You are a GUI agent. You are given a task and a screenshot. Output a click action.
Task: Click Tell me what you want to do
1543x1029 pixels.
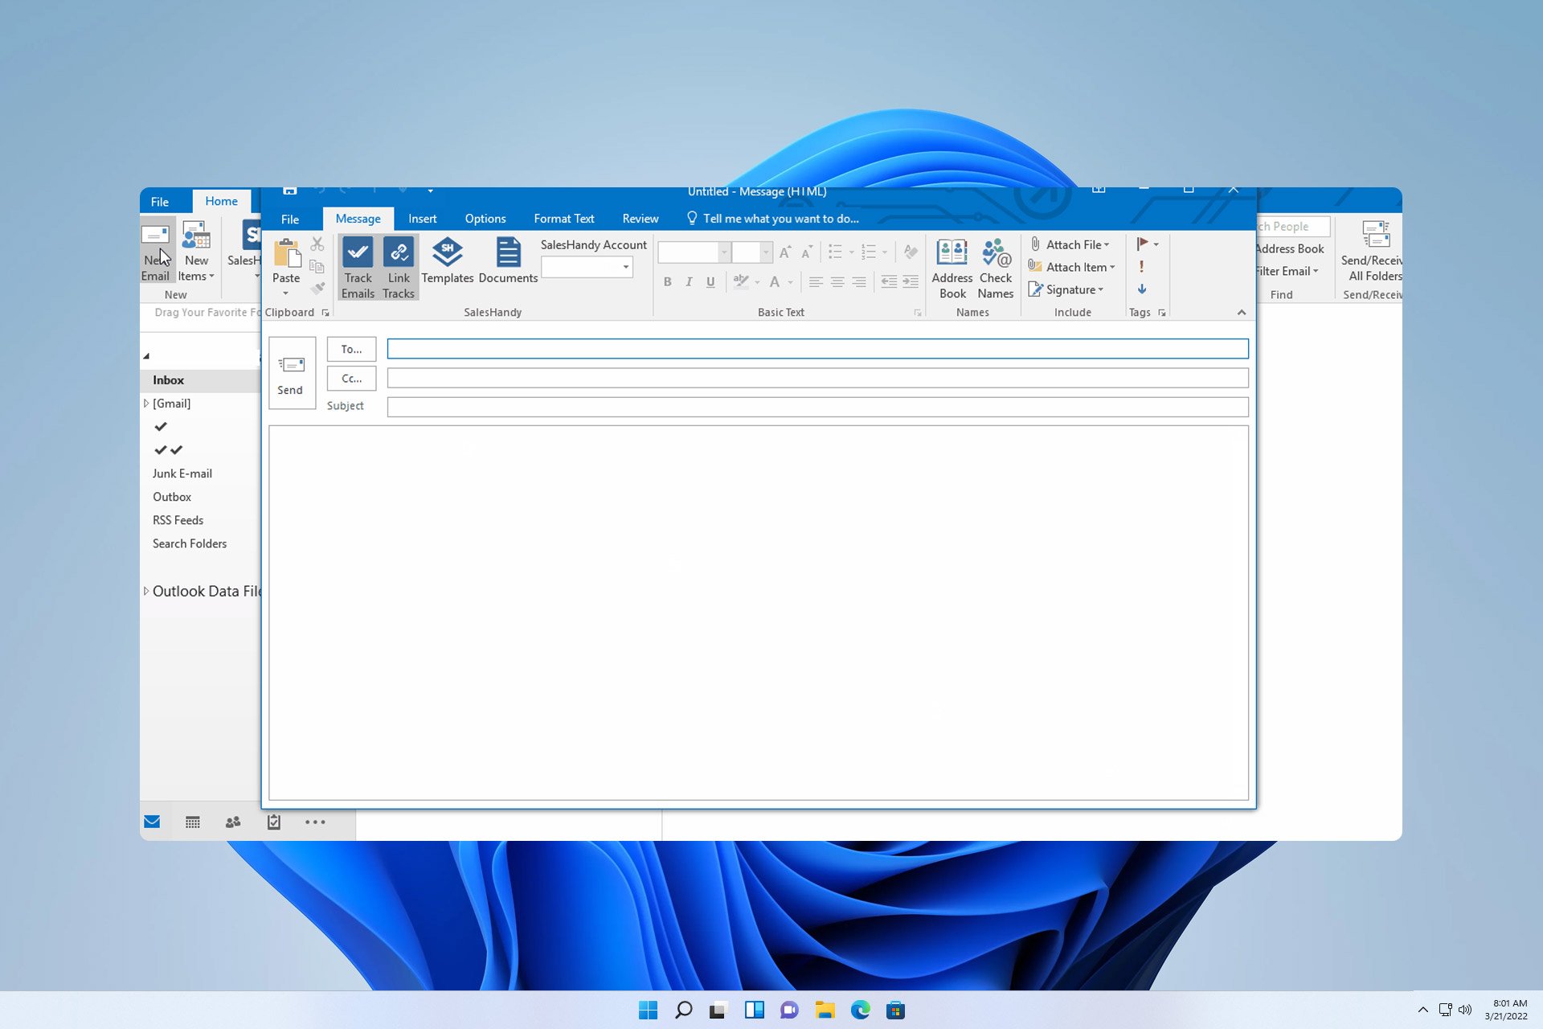point(773,219)
